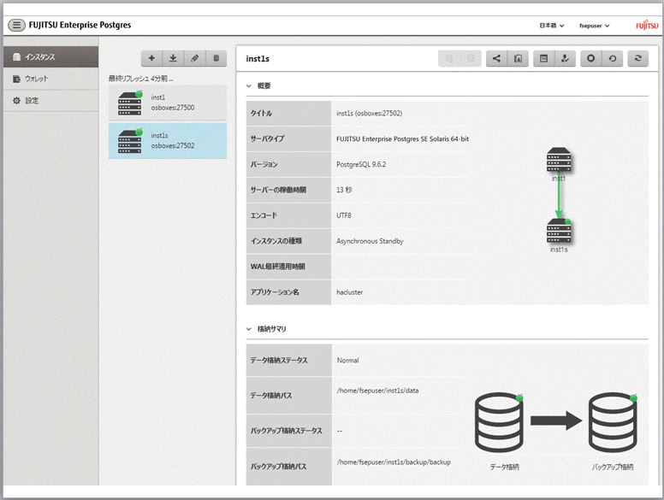This screenshot has width=664, height=500.
Task: Click the inst1s server icon in the cluster diagram
Action: [x=559, y=231]
